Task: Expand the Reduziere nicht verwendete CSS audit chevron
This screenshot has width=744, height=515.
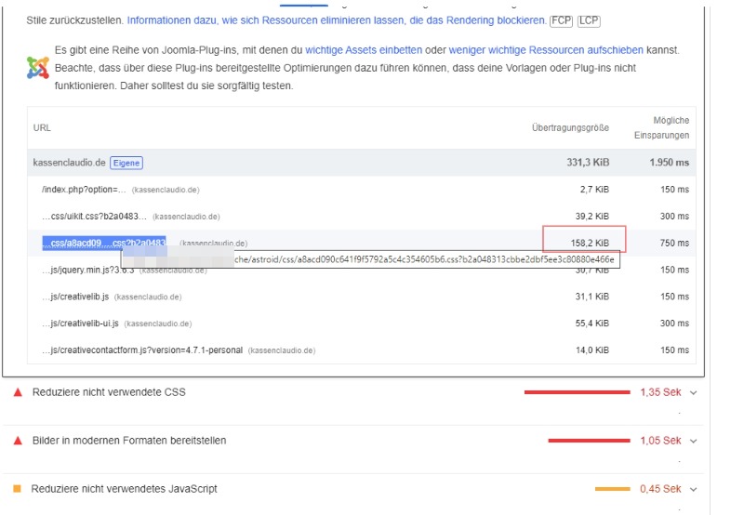Action: click(x=693, y=392)
